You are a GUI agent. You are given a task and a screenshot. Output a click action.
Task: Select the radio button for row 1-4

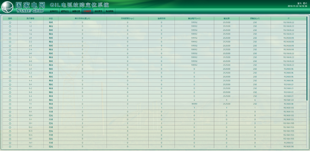(10, 34)
